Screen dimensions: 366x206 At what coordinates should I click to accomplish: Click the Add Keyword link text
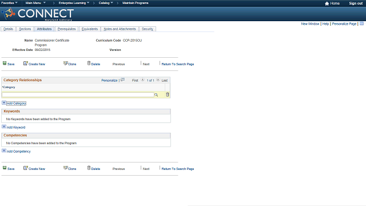16,127
